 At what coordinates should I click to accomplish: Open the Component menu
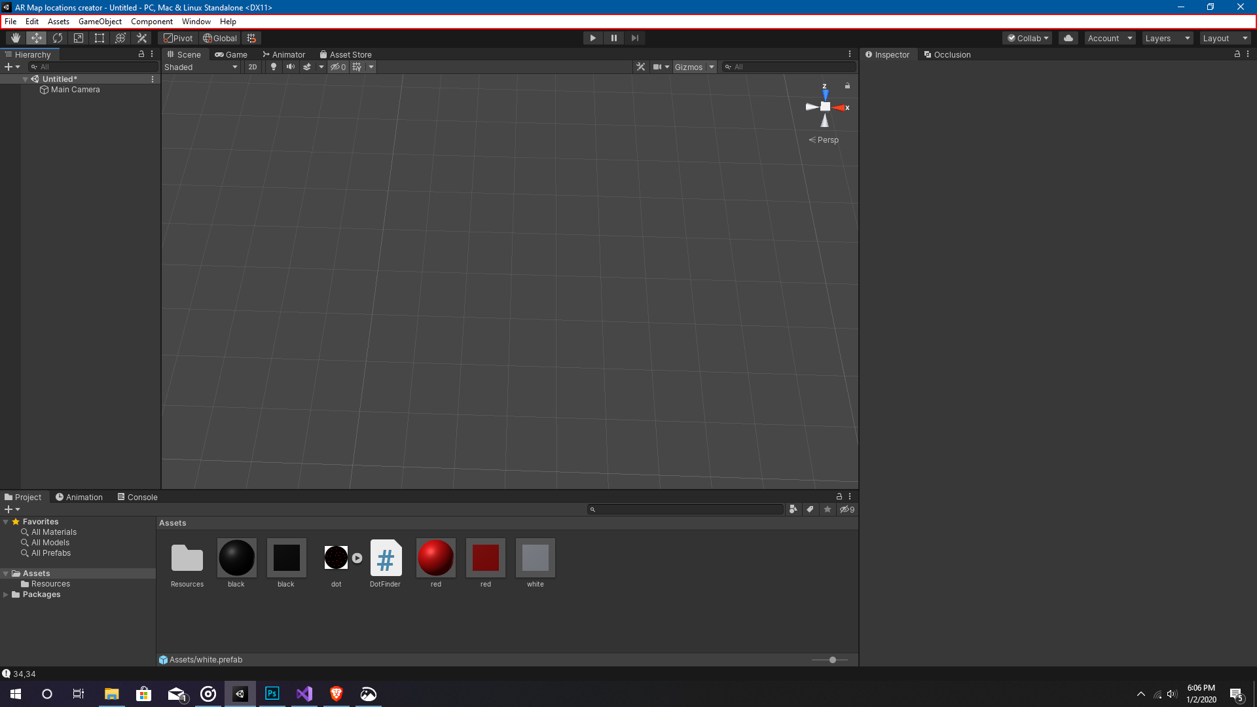152,22
